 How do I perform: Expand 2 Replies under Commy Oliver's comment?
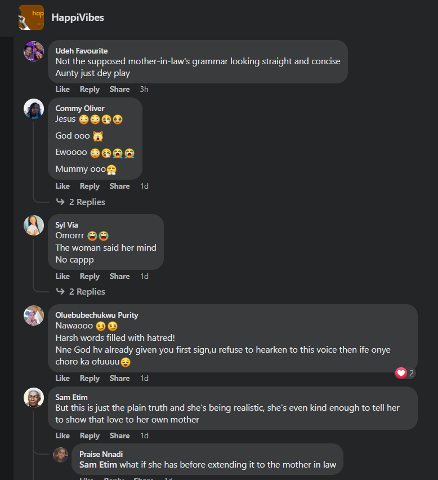87,202
